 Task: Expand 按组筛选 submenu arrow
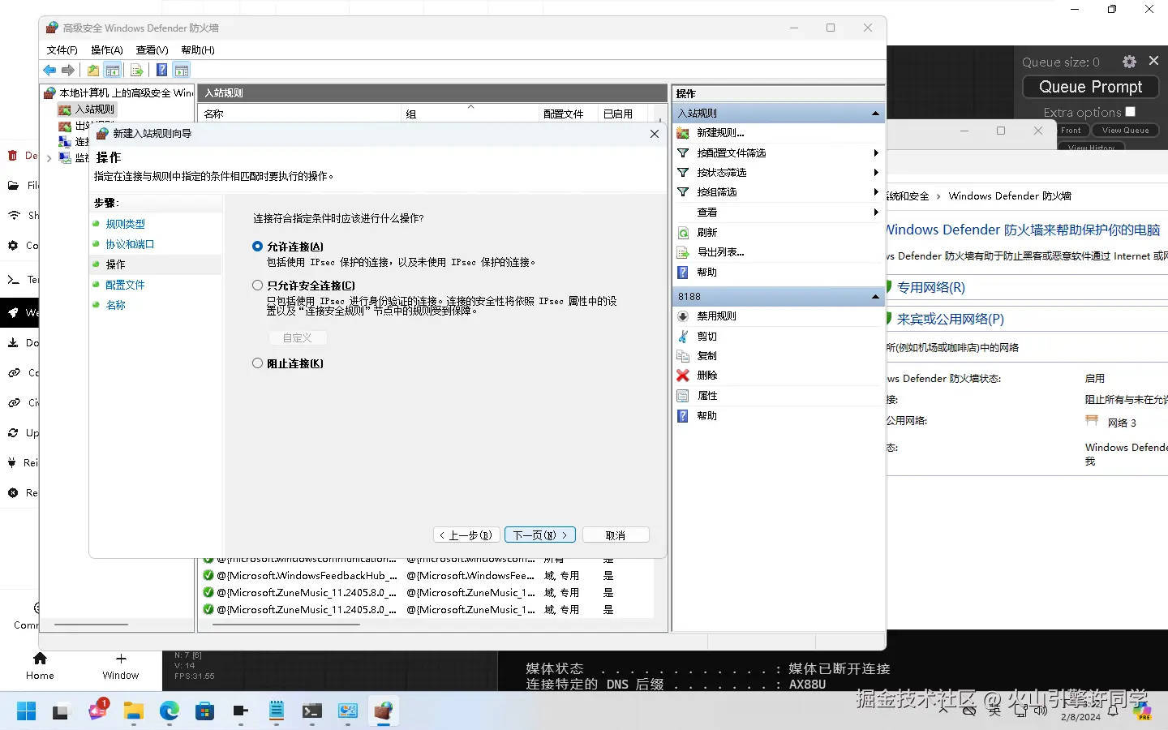pyautogui.click(x=876, y=192)
